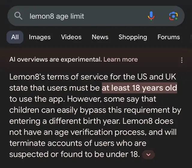Select the Shopping tab
The image size is (192, 168).
point(133,37)
